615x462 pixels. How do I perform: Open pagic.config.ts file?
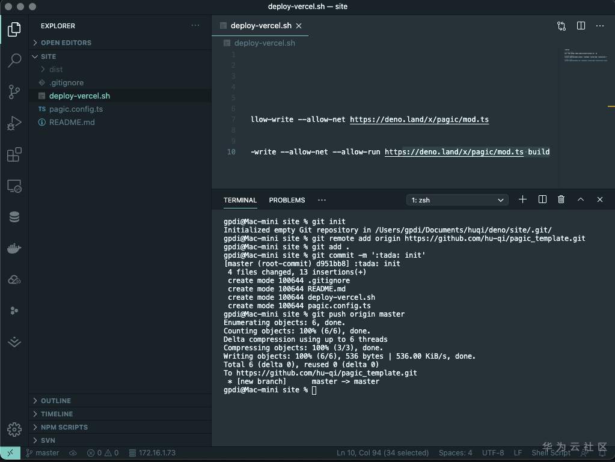click(x=120, y=109)
